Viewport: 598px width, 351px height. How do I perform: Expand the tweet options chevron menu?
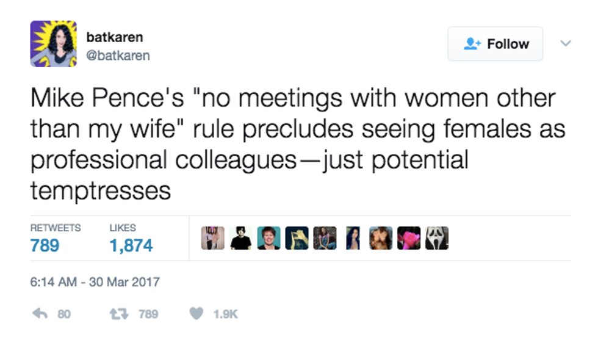(x=566, y=44)
